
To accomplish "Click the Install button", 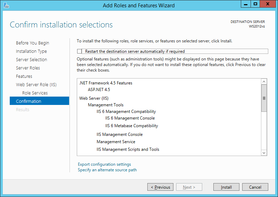I will pos(226,187).
